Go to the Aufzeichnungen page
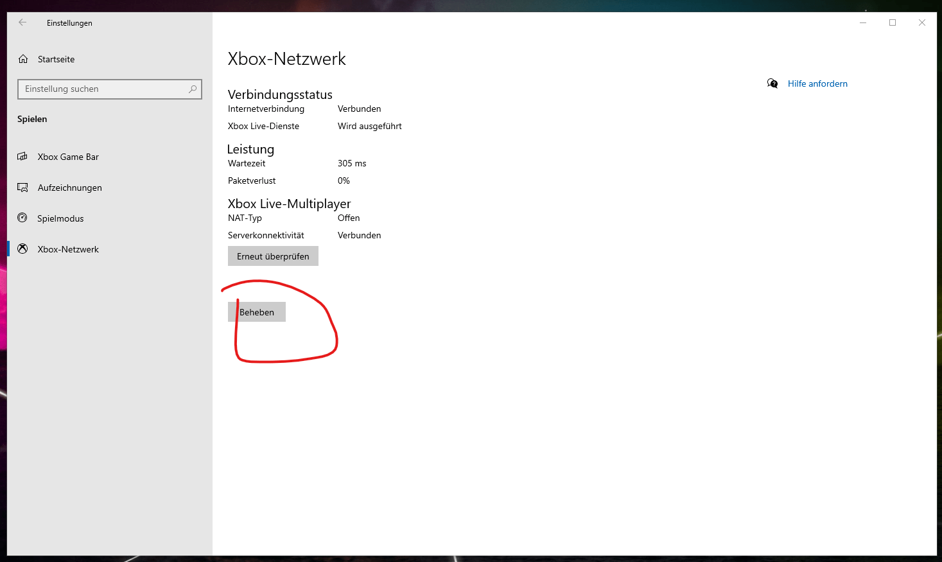 pyautogui.click(x=110, y=188)
